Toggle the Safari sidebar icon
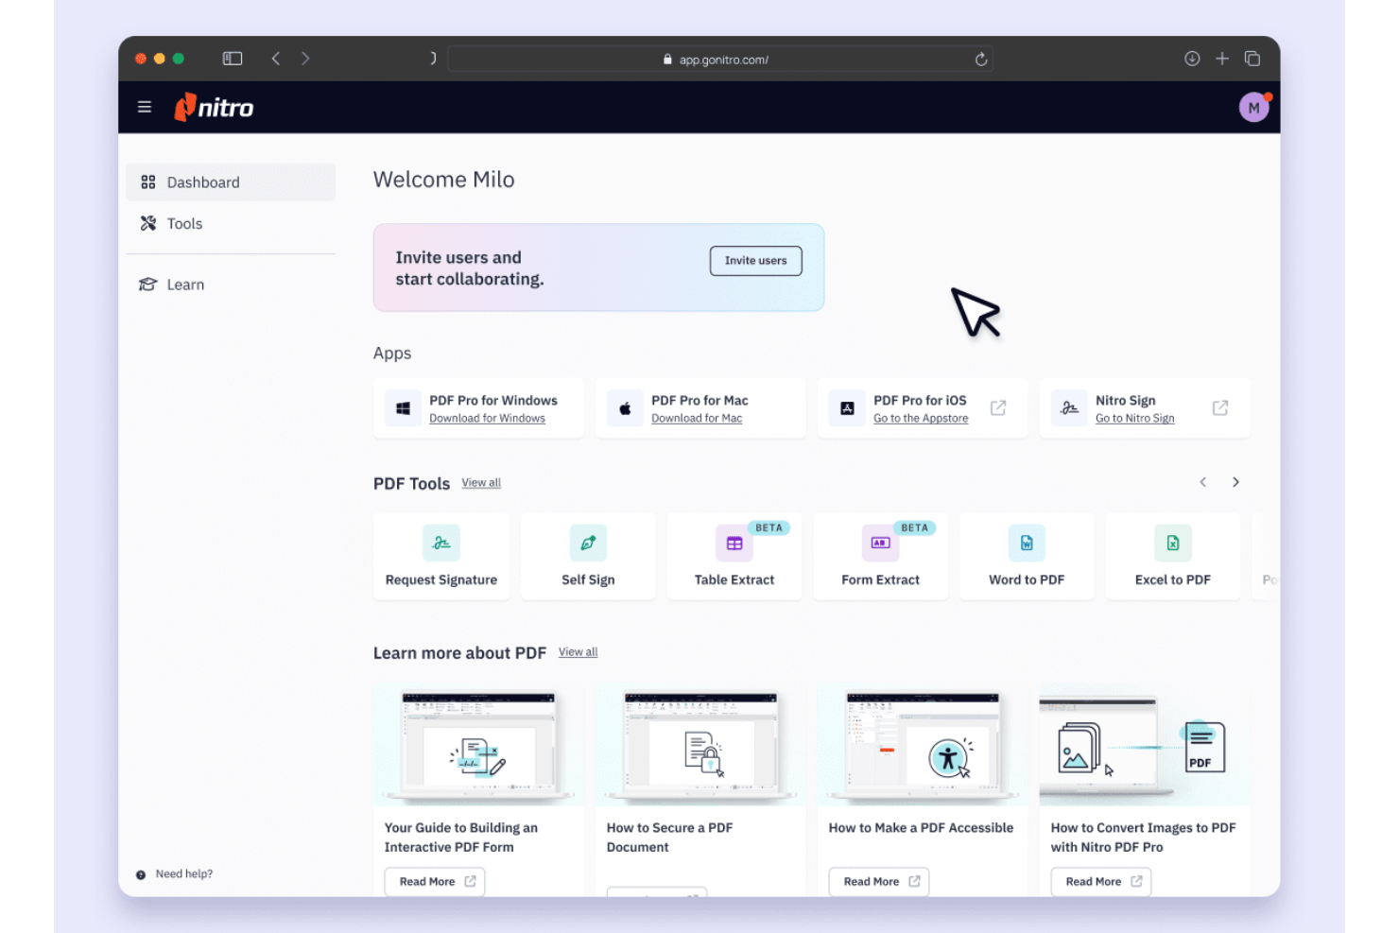This screenshot has height=933, width=1399. click(233, 59)
